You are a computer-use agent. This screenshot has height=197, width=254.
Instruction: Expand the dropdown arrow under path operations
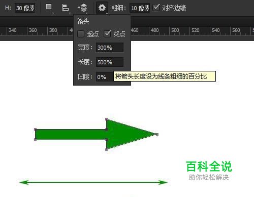click(x=53, y=13)
